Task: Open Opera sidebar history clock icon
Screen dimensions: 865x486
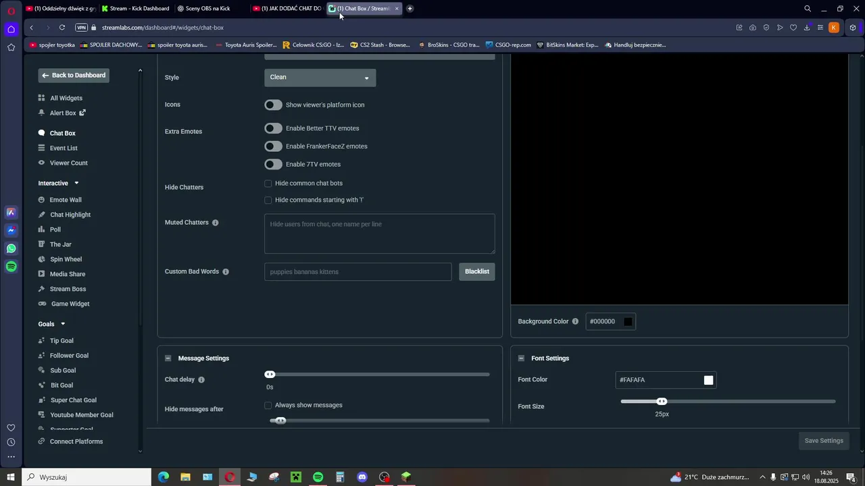Action: coord(11,442)
